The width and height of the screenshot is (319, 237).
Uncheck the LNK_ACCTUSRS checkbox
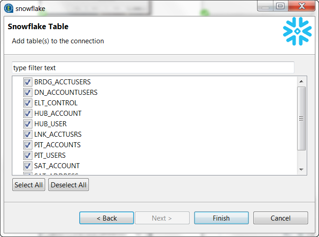click(x=28, y=134)
